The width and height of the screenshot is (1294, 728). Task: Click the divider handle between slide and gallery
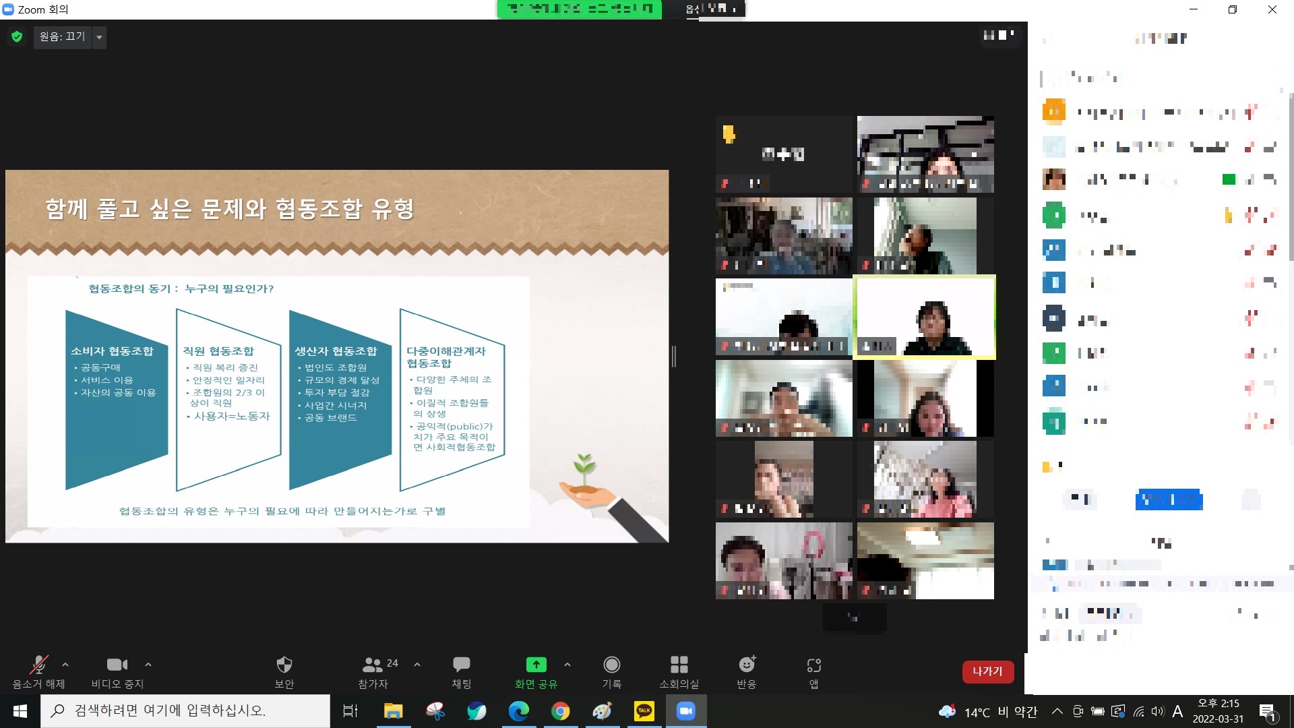[674, 356]
